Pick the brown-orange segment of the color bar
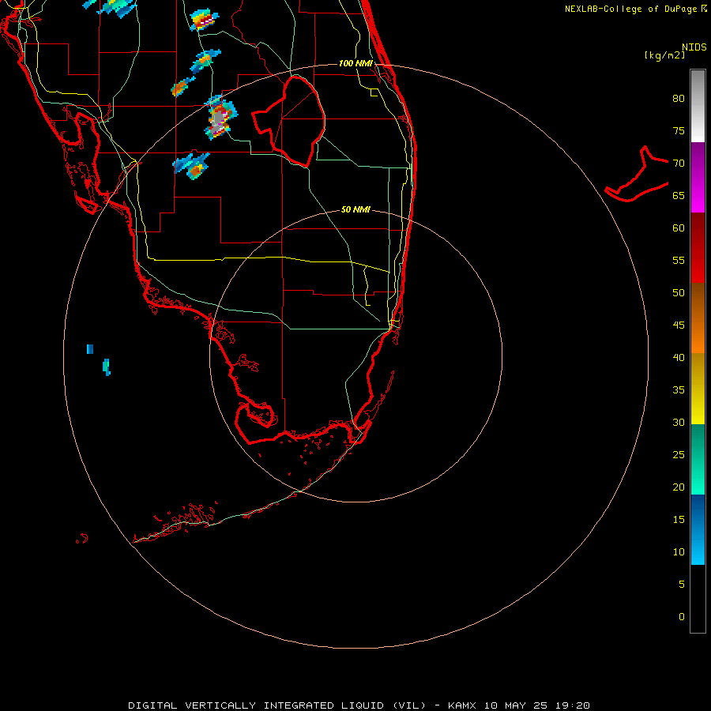The image size is (711, 711). pos(698,318)
